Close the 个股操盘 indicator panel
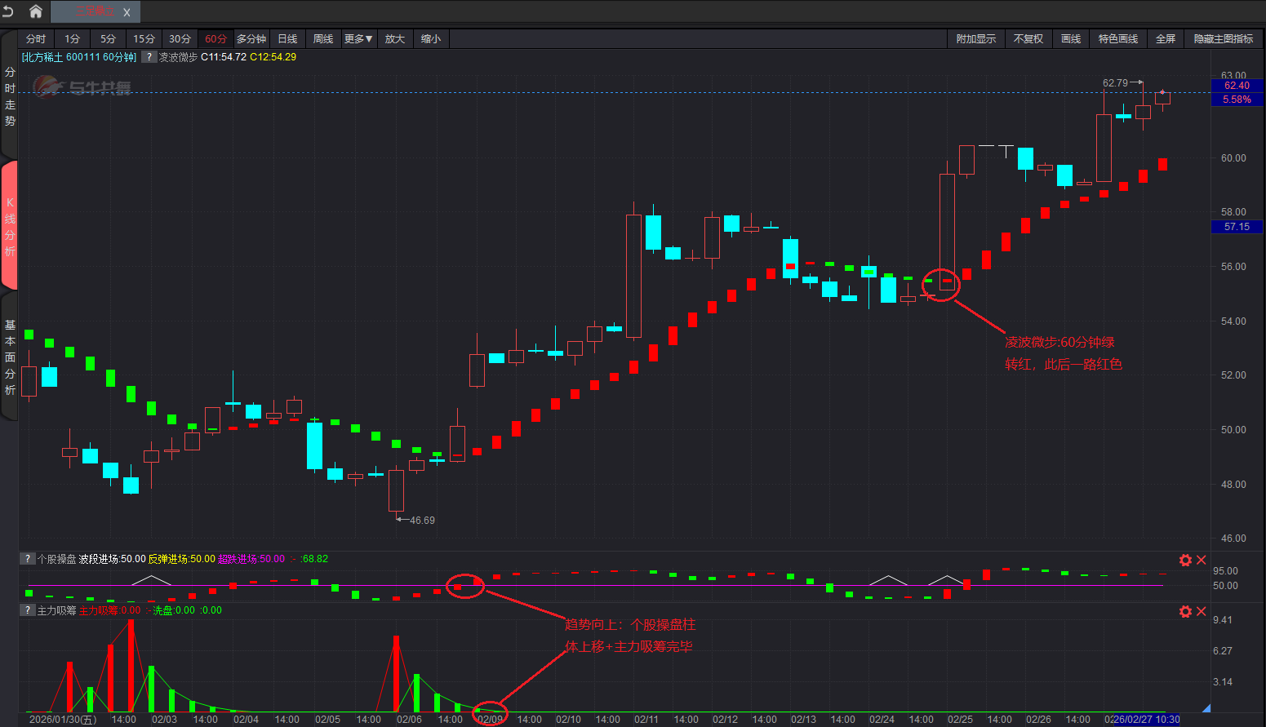The image size is (1266, 727). (x=1201, y=560)
